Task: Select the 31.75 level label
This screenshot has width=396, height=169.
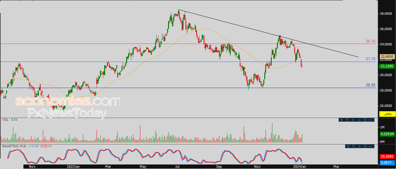Action: click(370, 59)
